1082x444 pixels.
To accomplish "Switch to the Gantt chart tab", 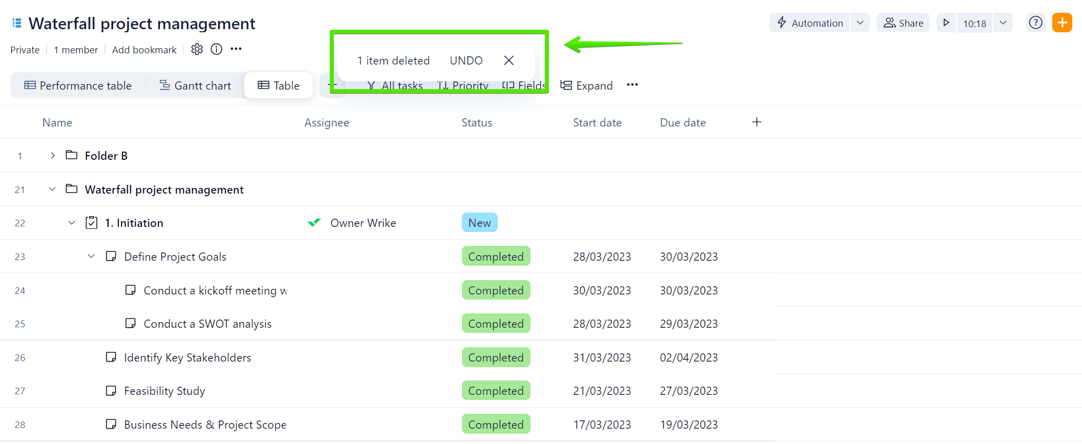I will pos(195,86).
